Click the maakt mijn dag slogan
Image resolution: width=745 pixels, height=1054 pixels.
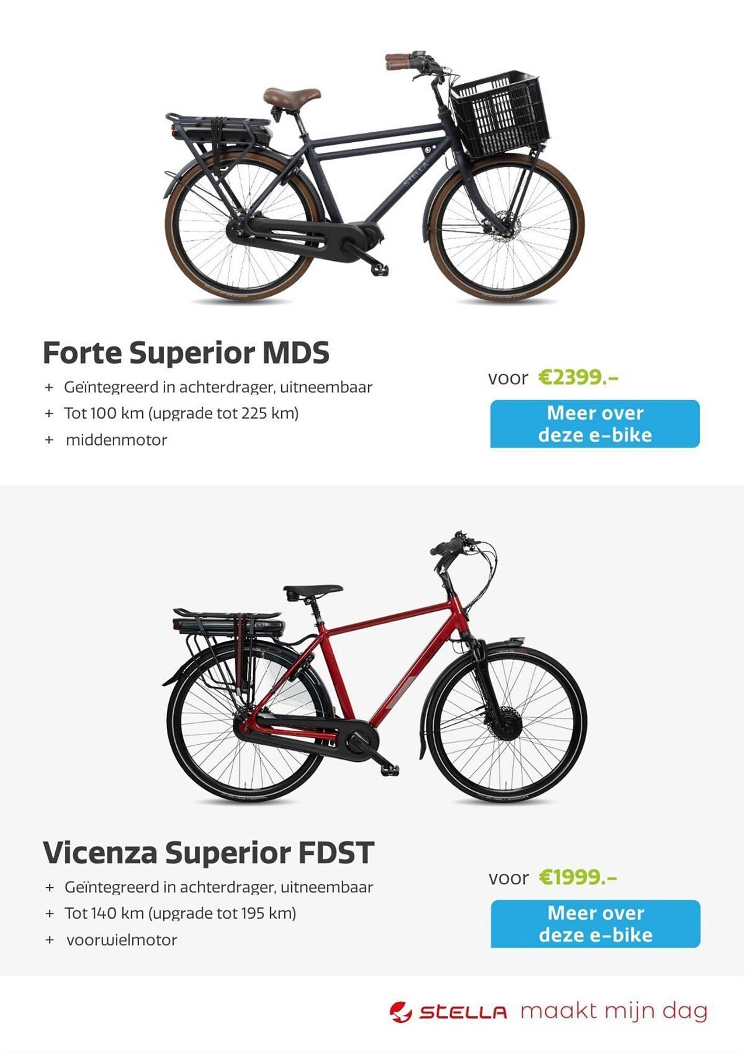click(614, 1012)
